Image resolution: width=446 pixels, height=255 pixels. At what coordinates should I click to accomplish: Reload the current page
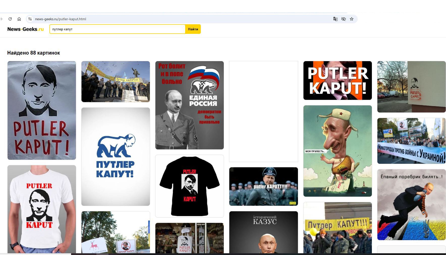(x=10, y=19)
